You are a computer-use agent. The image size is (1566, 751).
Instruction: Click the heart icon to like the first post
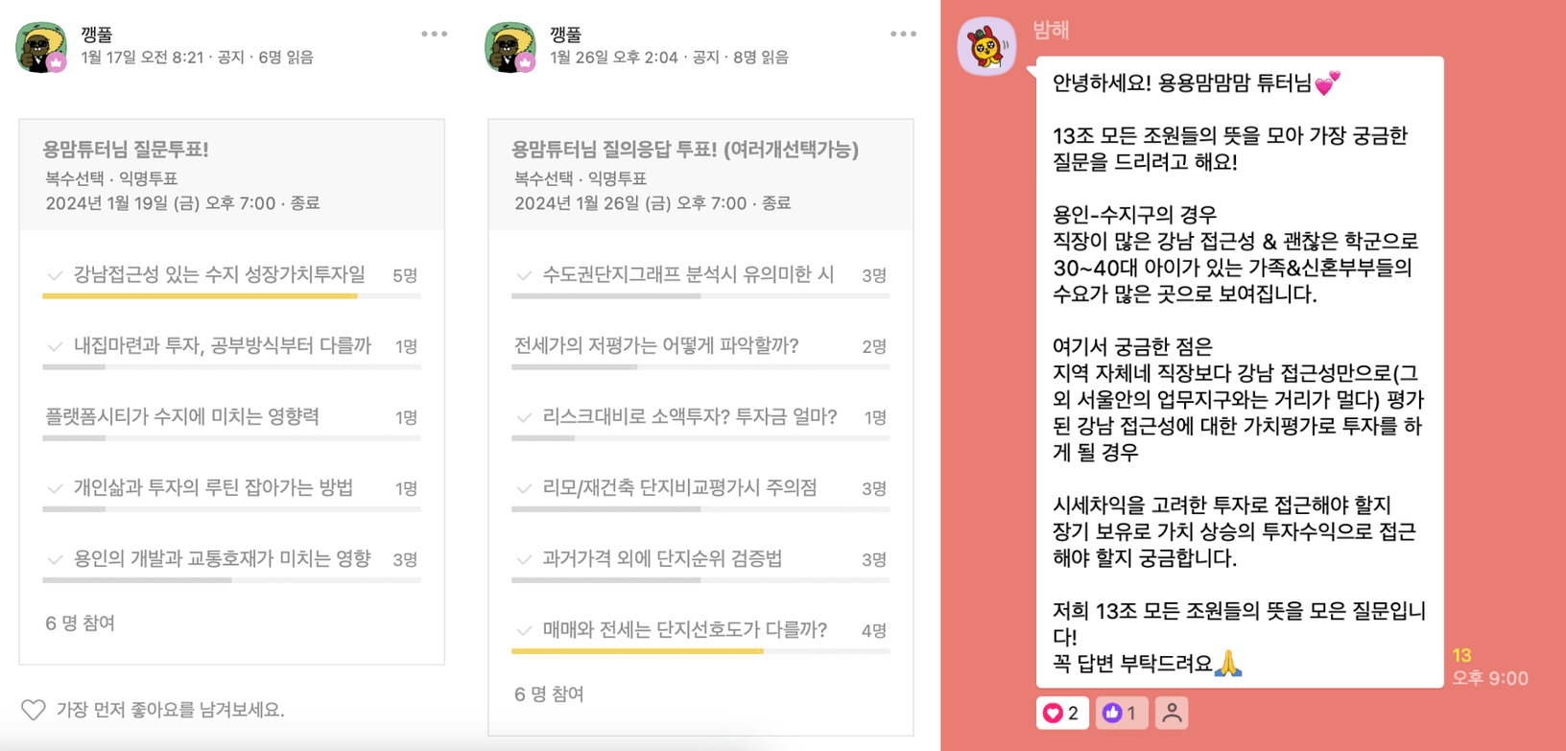click(x=34, y=710)
